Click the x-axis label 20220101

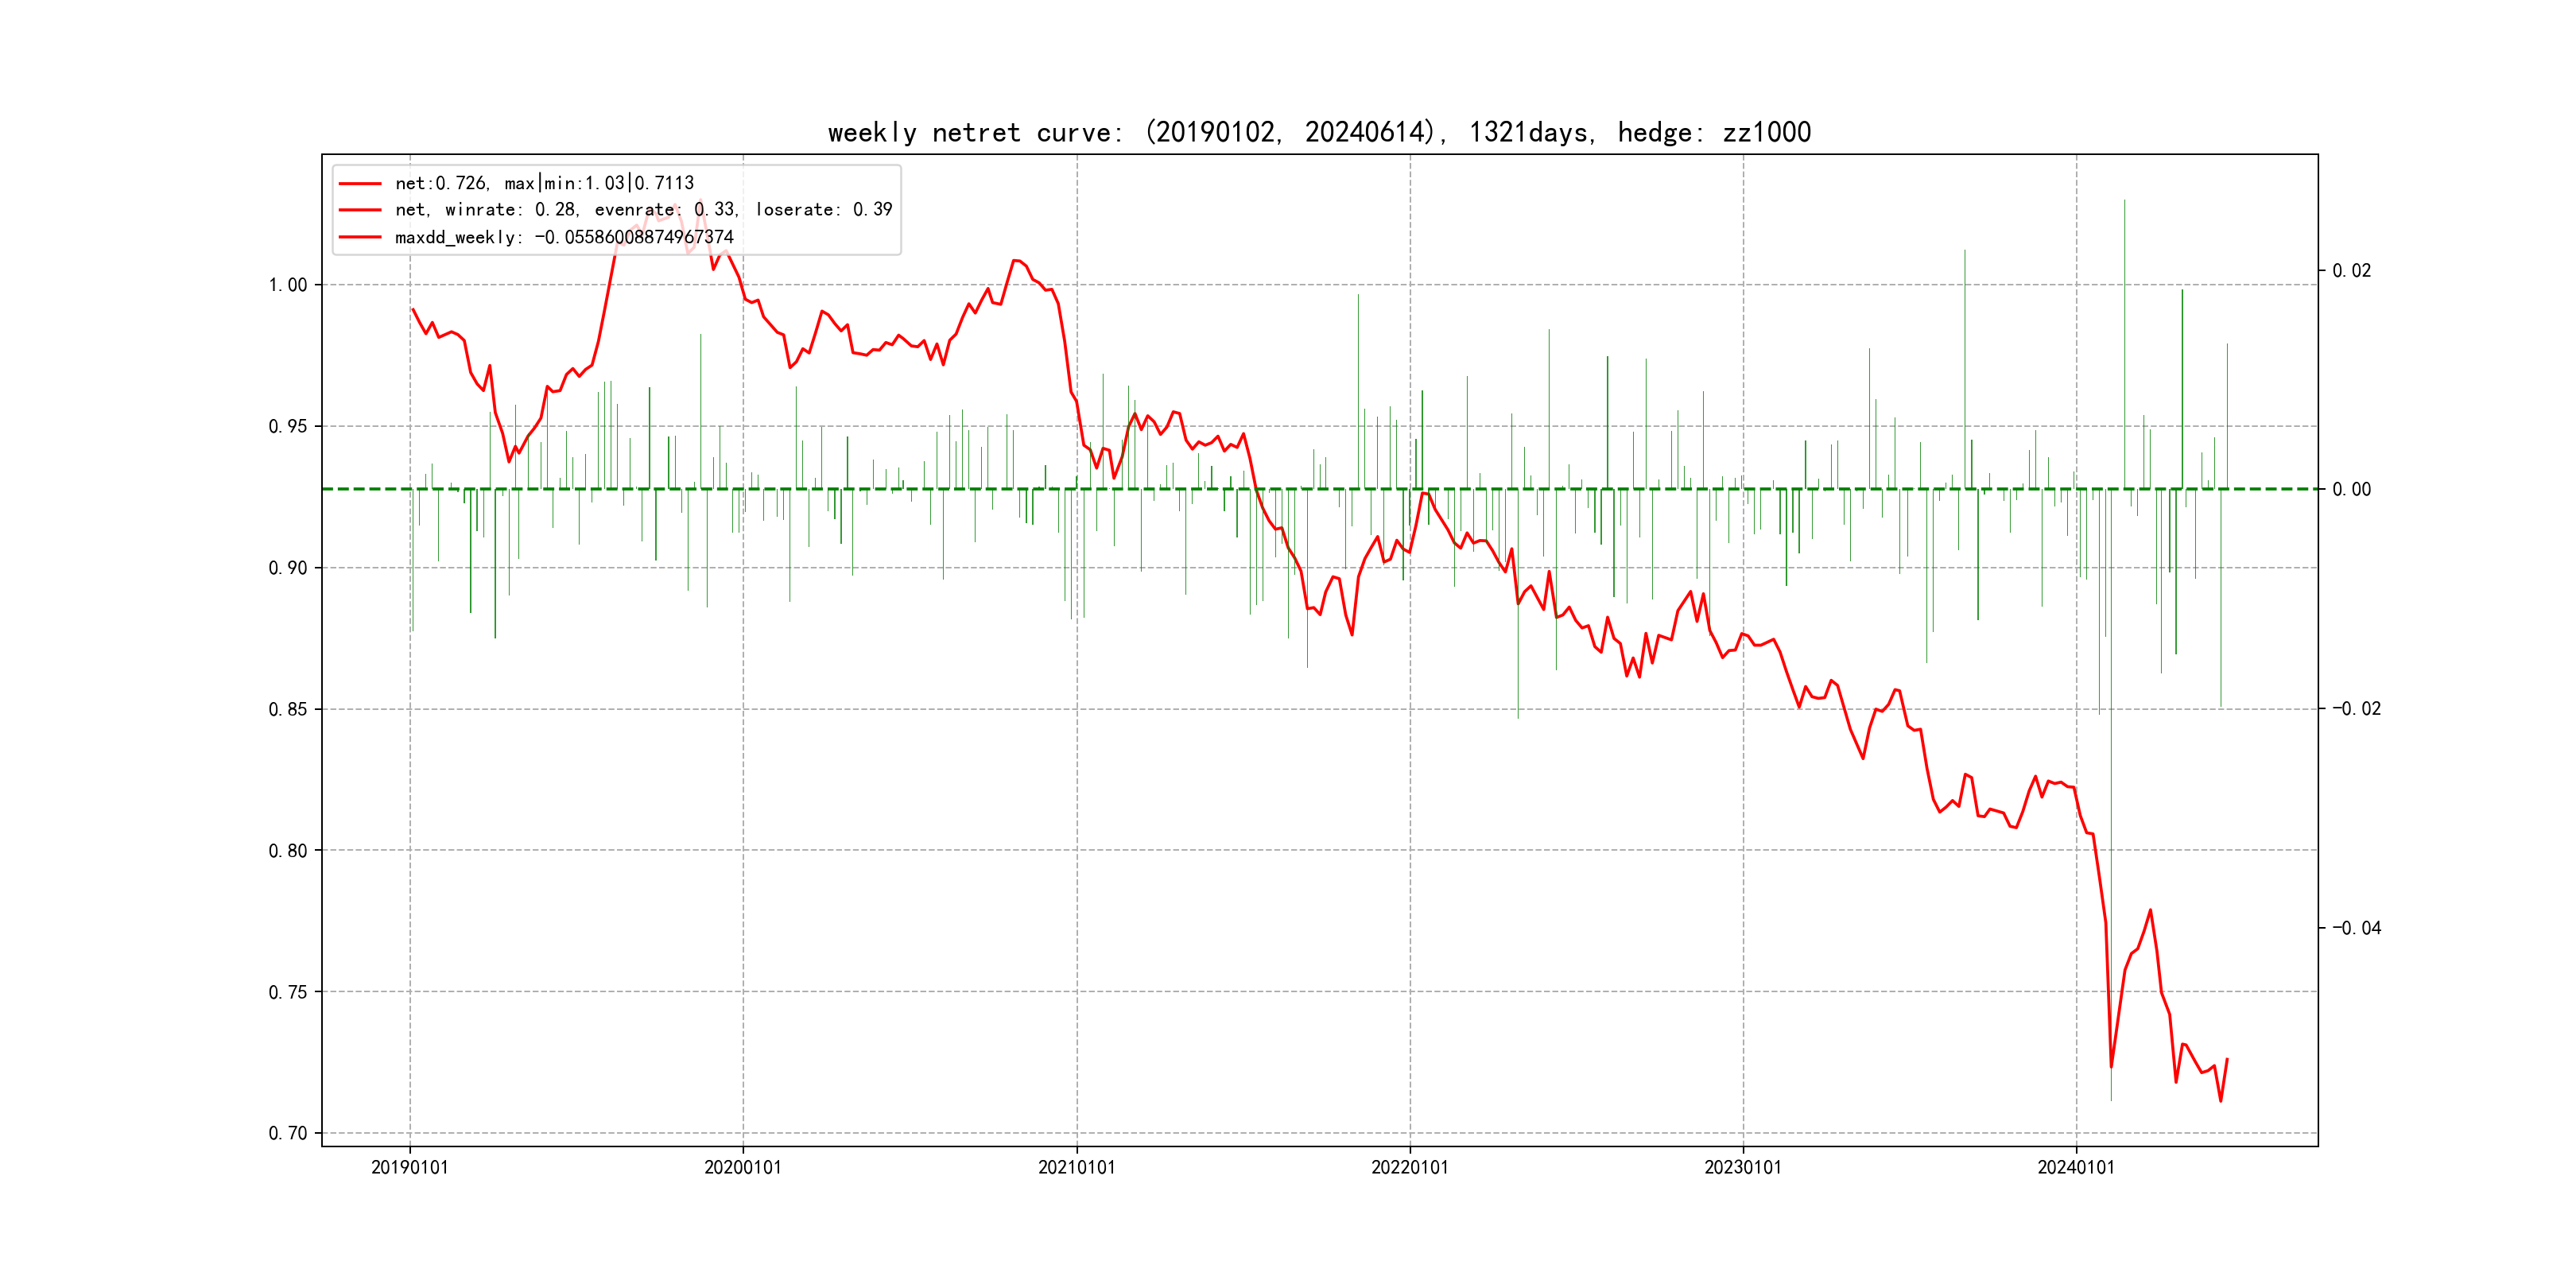[1409, 1167]
